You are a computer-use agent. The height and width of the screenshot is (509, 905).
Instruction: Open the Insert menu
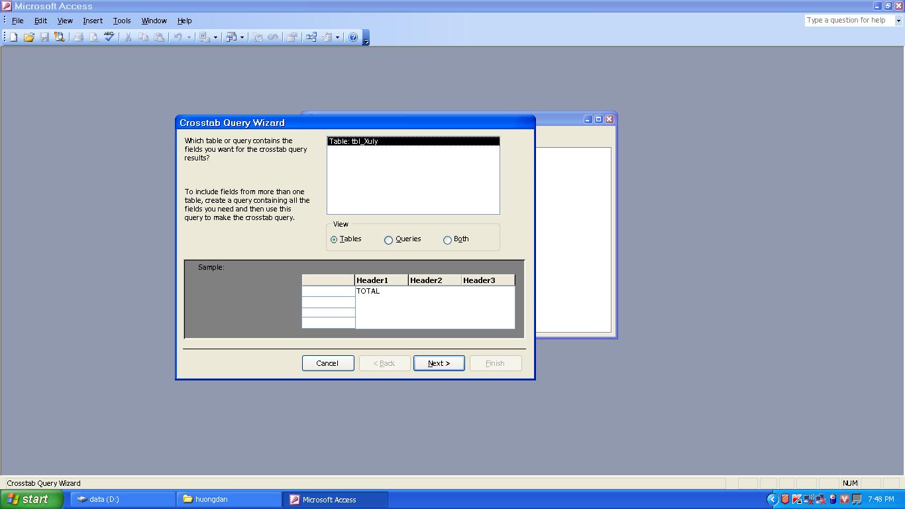click(93, 21)
